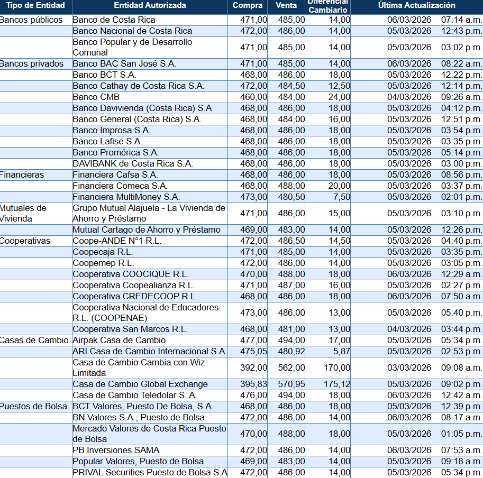Select Casa de Cambio Global Exchange
Viewport: 483px width, 478px height.
(140, 384)
